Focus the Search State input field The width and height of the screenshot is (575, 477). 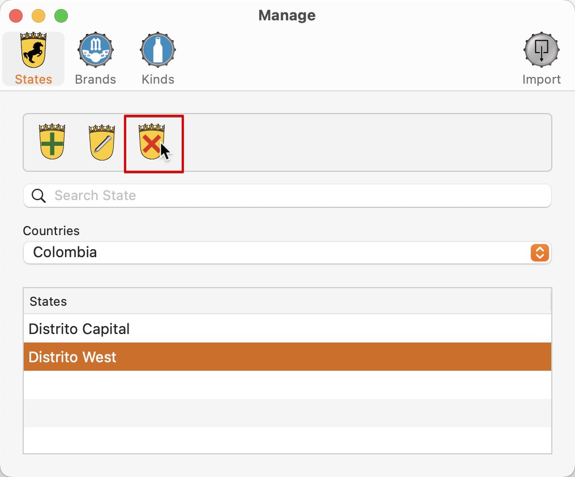(x=287, y=196)
